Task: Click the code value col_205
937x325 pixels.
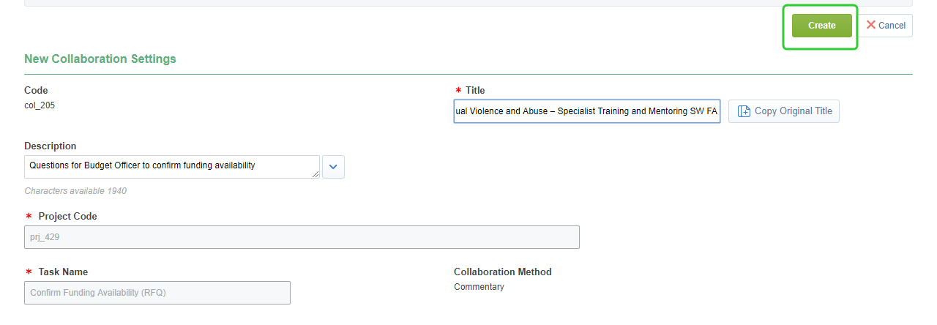Action: [x=40, y=105]
